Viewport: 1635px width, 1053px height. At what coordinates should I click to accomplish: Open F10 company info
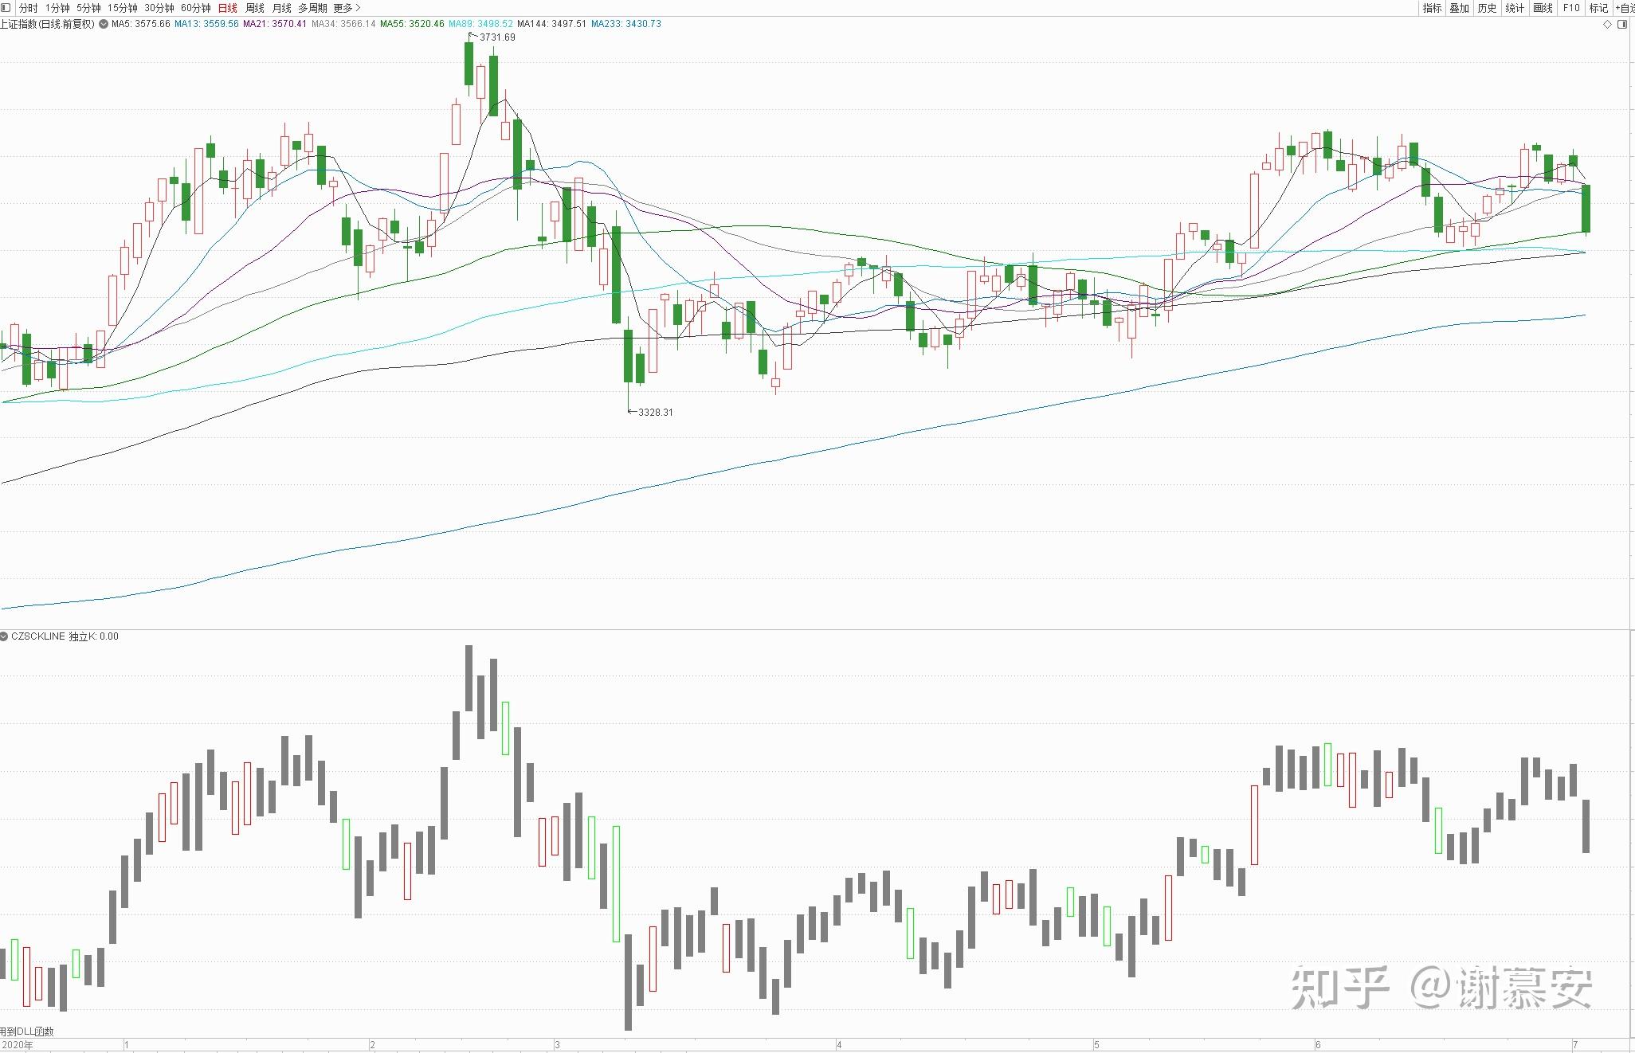[1570, 8]
